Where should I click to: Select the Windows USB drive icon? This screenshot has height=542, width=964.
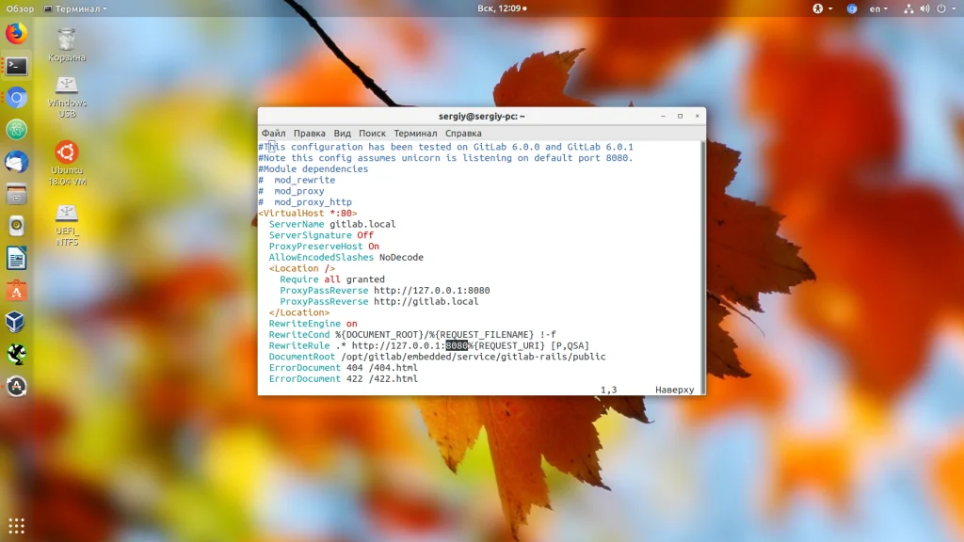[67, 93]
